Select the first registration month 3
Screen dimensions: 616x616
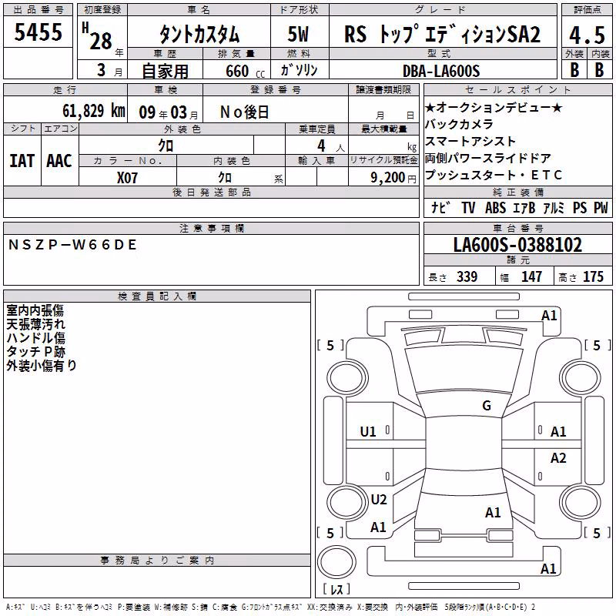click(102, 70)
